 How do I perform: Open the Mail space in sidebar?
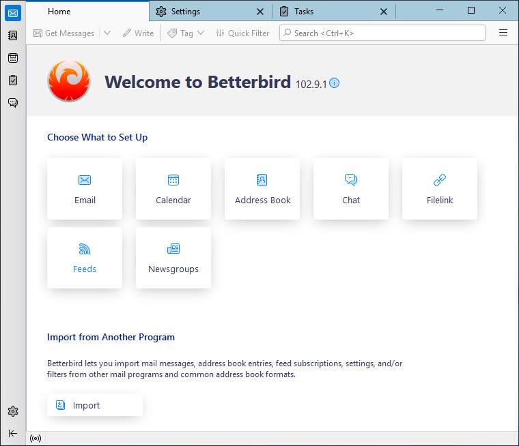(x=13, y=13)
